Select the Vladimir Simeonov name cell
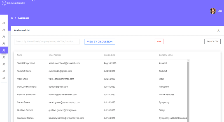This screenshot has height=122, width=224. (x=26, y=94)
